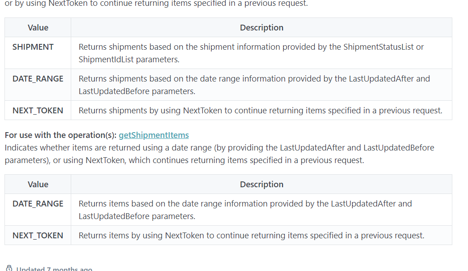Click the Description header of the first table
The width and height of the screenshot is (468, 271).
click(262, 28)
